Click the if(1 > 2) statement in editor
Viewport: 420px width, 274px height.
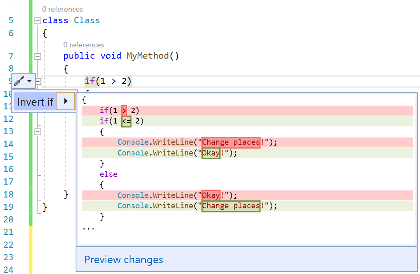point(108,81)
